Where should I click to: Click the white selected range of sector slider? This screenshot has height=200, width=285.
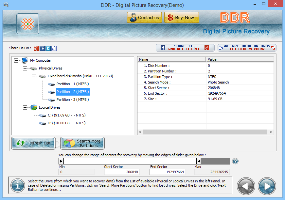(130, 161)
